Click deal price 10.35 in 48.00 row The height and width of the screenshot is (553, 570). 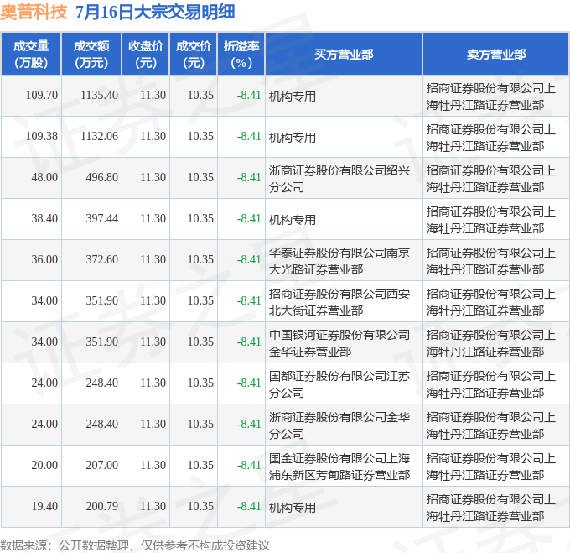point(200,178)
